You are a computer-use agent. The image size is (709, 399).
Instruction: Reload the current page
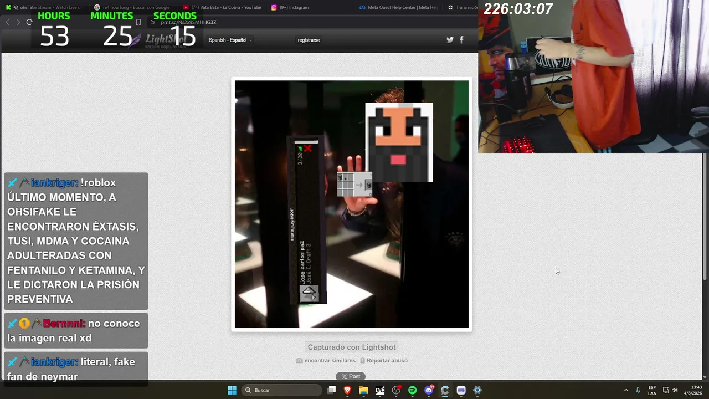click(29, 22)
